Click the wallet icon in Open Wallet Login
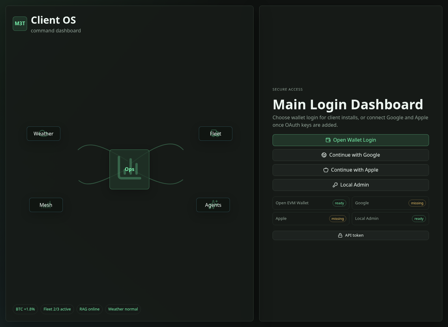This screenshot has height=327, width=448. (x=328, y=140)
